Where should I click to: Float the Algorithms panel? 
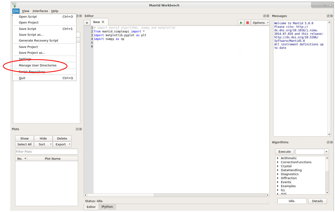click(328, 142)
